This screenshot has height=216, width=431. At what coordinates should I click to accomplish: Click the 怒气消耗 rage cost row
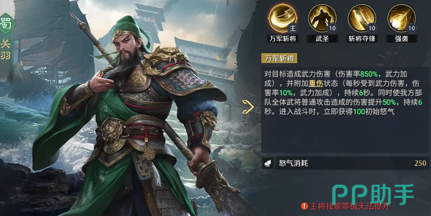tap(345, 163)
